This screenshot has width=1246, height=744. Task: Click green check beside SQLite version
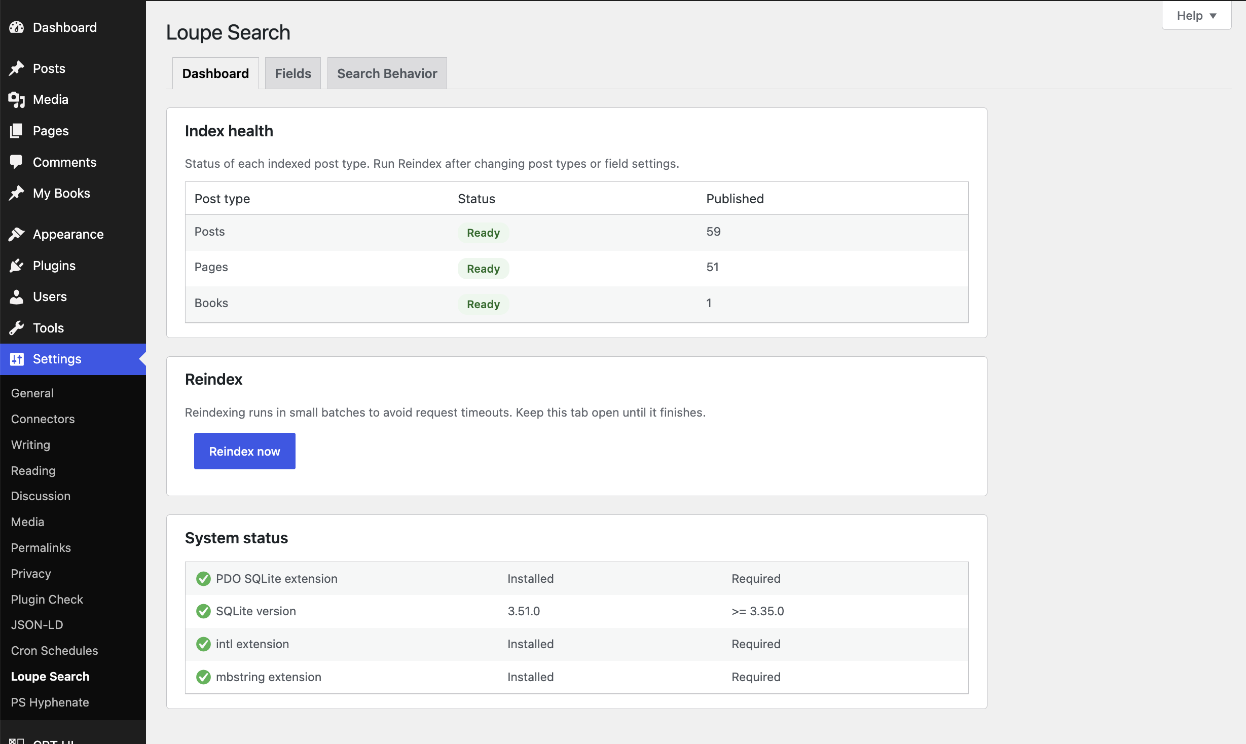click(203, 611)
